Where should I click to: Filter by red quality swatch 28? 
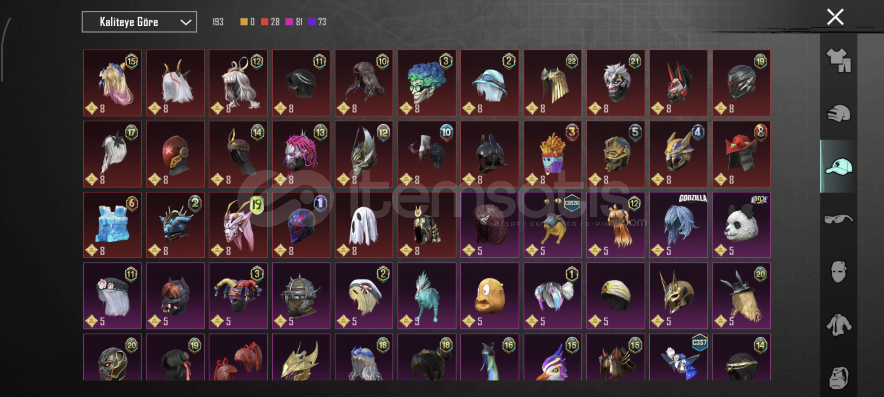point(270,22)
